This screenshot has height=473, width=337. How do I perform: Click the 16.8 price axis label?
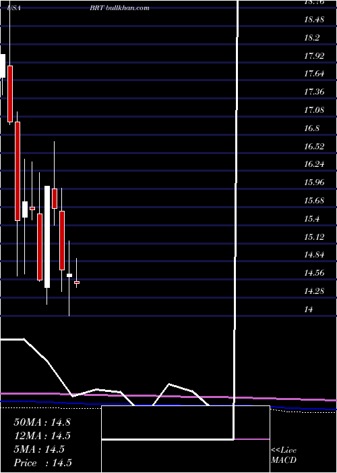tap(311, 128)
